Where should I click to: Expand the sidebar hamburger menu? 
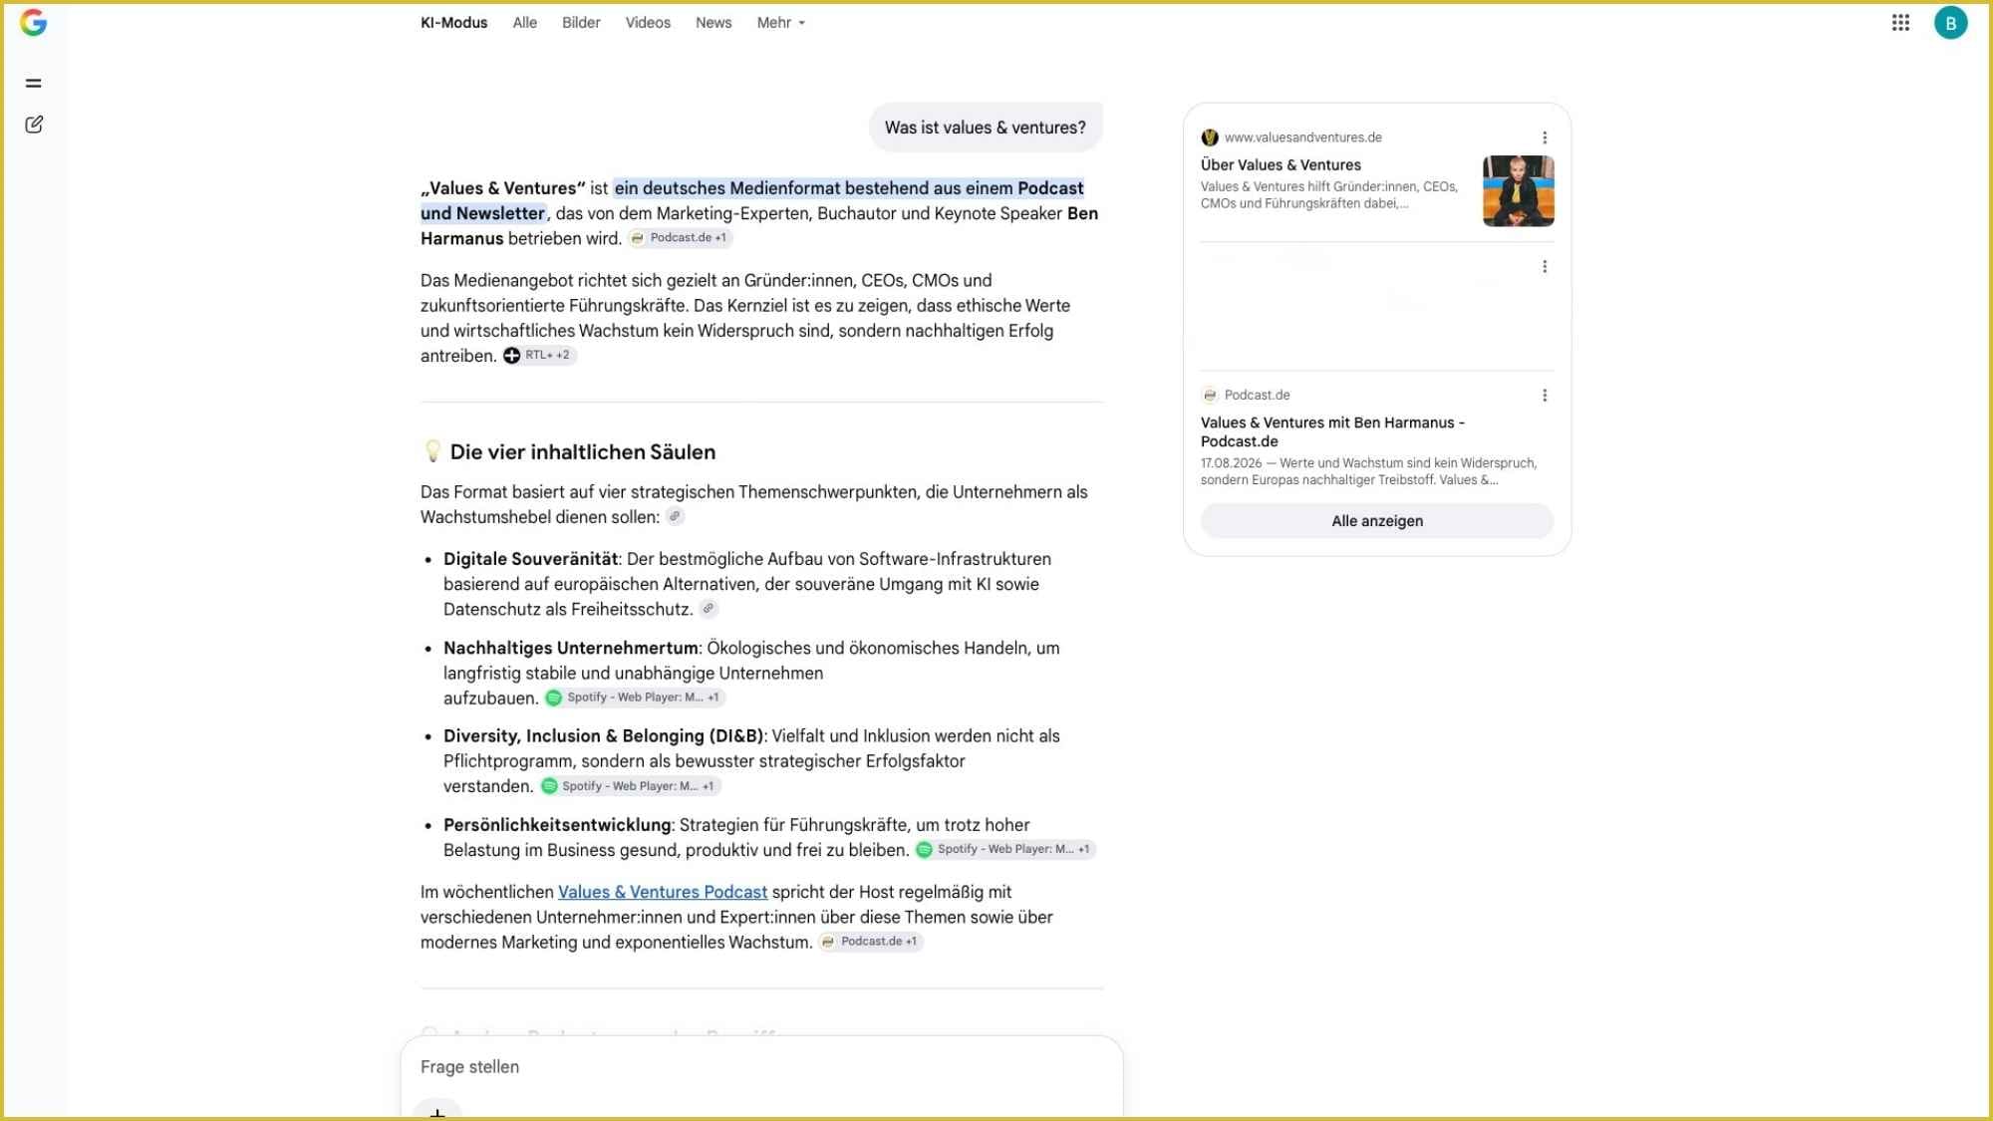pyautogui.click(x=34, y=83)
